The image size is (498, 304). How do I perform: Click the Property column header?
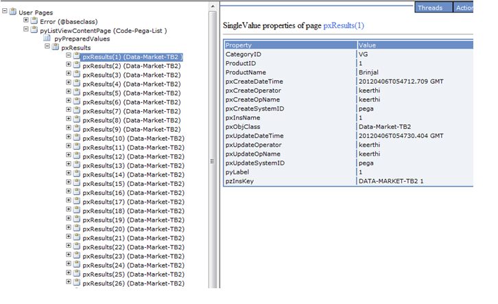pos(291,45)
